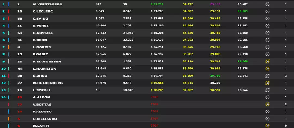
Task: Click Leclerc's green sector time 28.505
Action: 243,11
